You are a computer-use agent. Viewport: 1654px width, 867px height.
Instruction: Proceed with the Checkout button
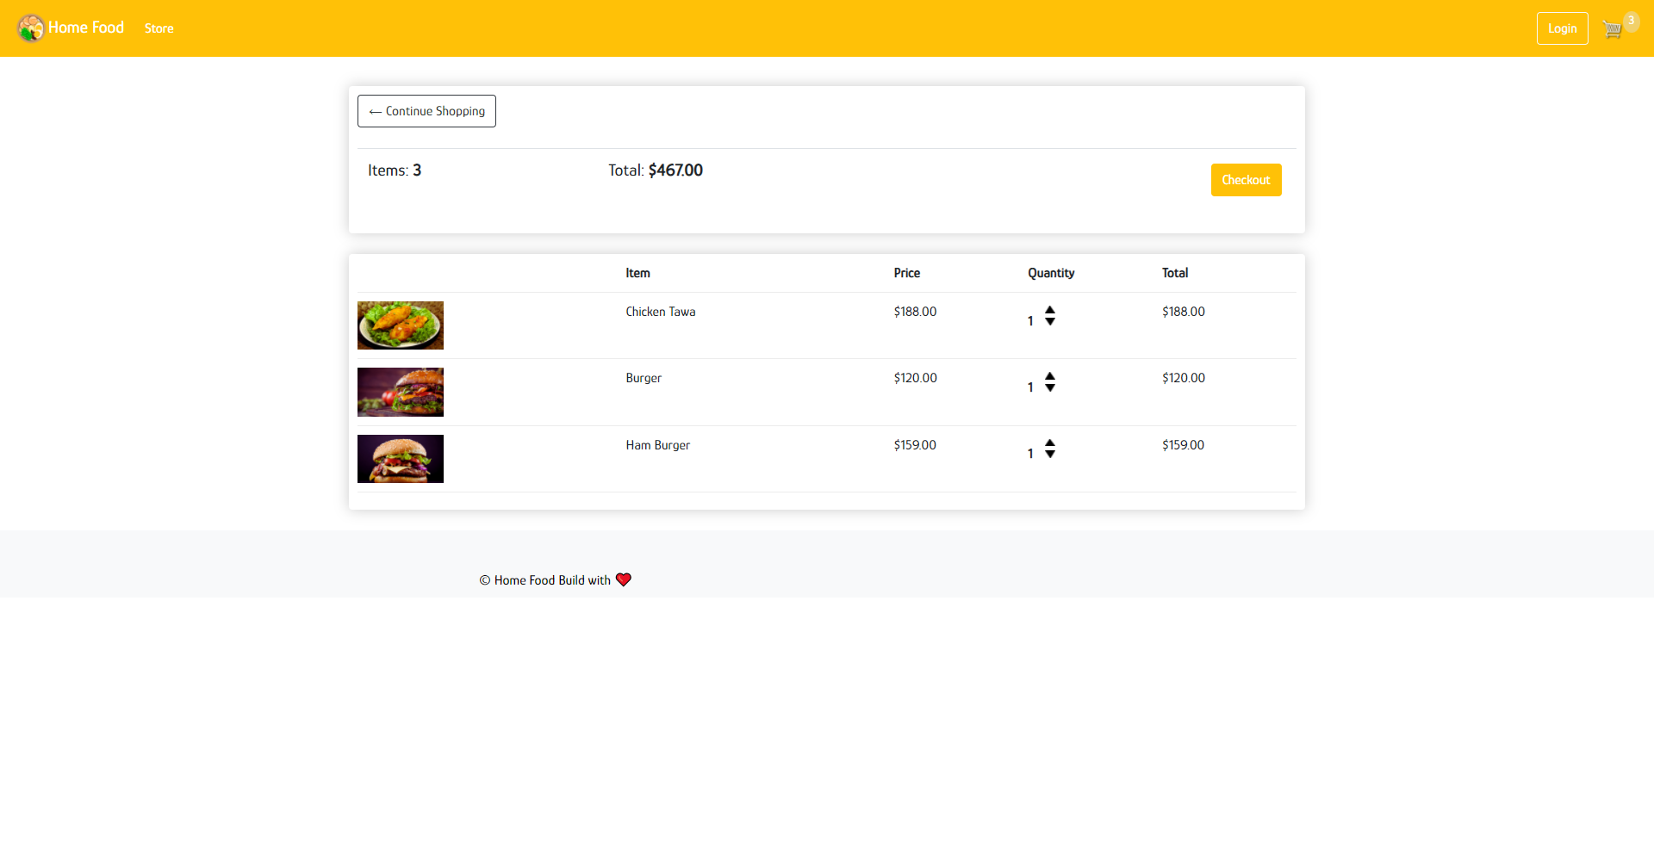(1246, 180)
